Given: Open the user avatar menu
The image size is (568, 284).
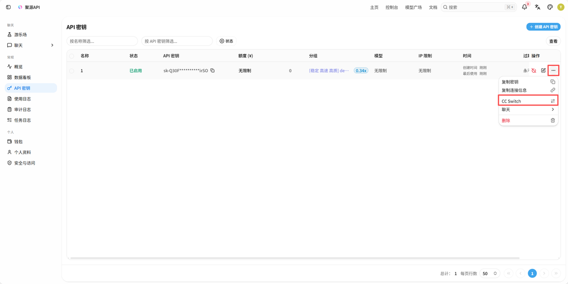Looking at the screenshot, I should click(561, 7).
